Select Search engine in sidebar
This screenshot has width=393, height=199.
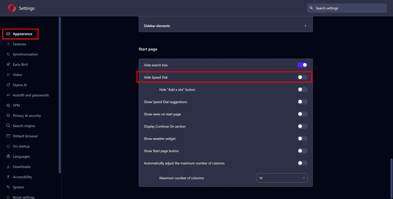click(x=24, y=126)
